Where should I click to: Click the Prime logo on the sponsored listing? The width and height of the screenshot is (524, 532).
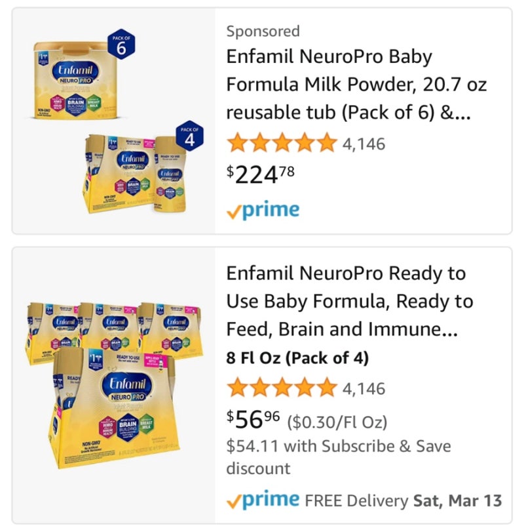pos(263,211)
